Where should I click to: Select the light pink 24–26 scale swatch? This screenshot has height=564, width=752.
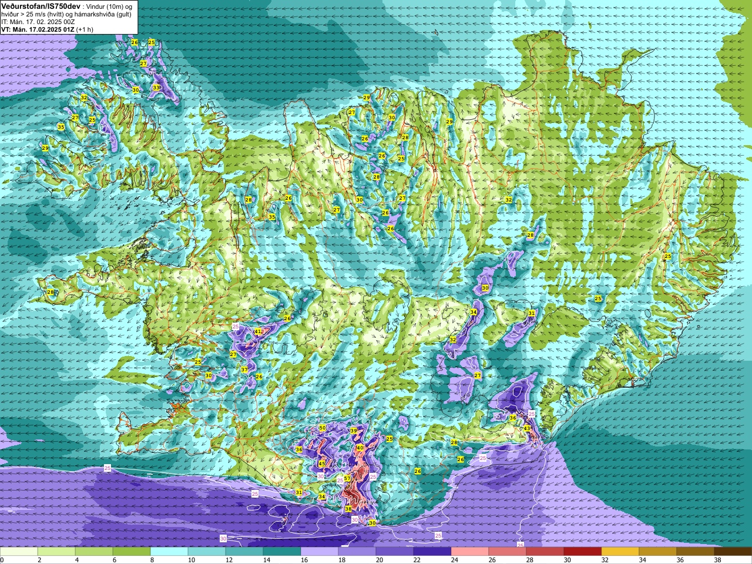pos(470,552)
